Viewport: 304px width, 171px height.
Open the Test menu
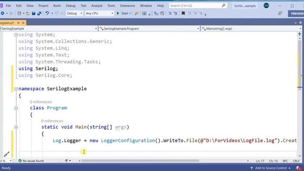tap(84, 6)
